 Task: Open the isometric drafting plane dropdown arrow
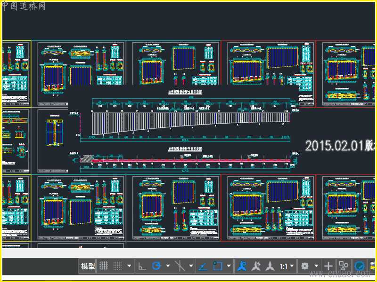[191, 266]
